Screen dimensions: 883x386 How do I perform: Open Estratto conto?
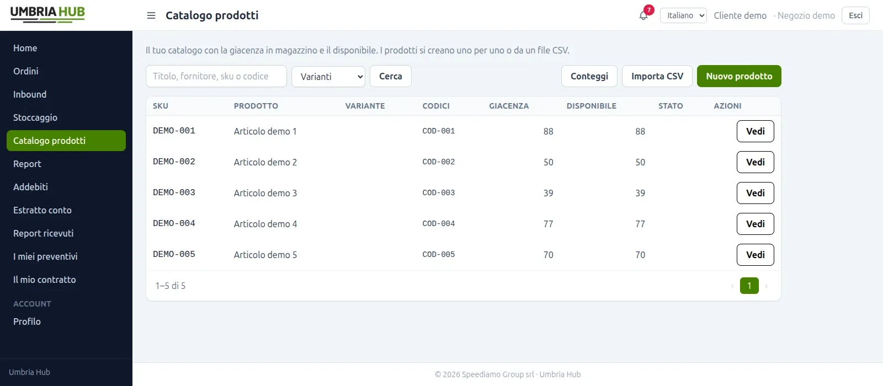[66, 210]
